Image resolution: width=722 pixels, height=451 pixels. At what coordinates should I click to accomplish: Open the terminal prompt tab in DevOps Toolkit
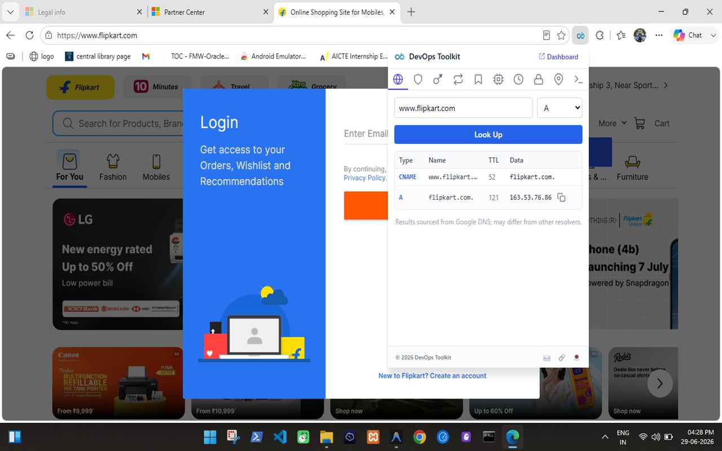(578, 79)
